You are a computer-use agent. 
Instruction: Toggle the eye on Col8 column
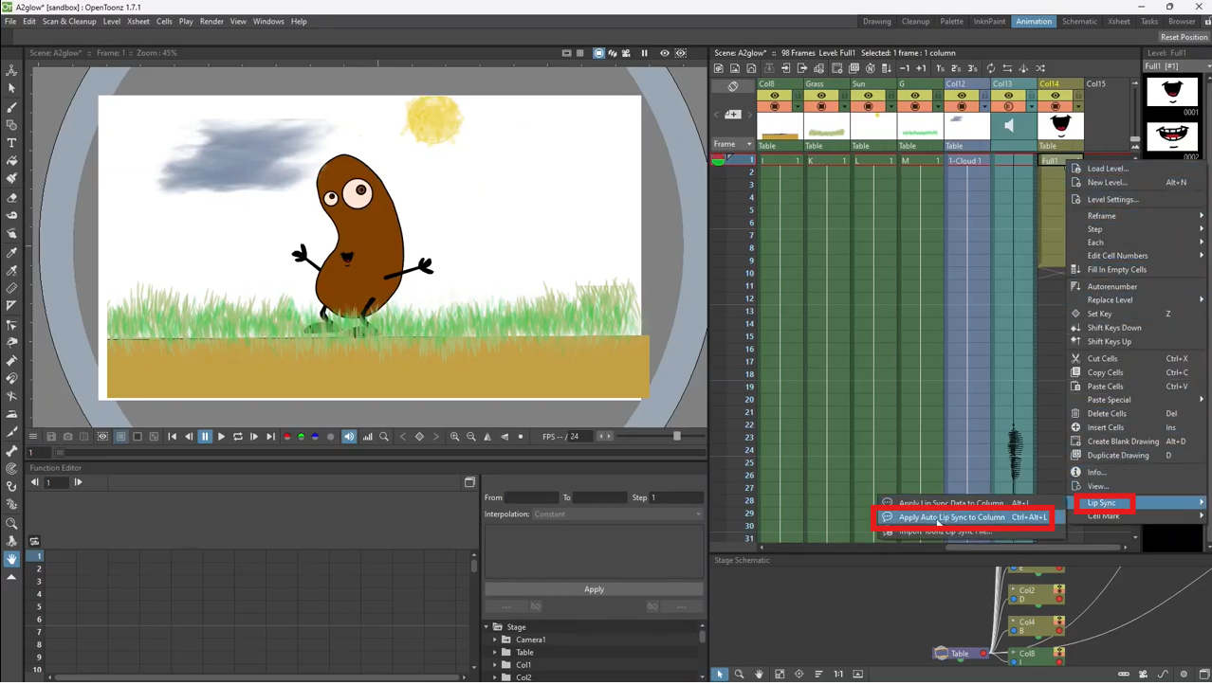(x=775, y=96)
